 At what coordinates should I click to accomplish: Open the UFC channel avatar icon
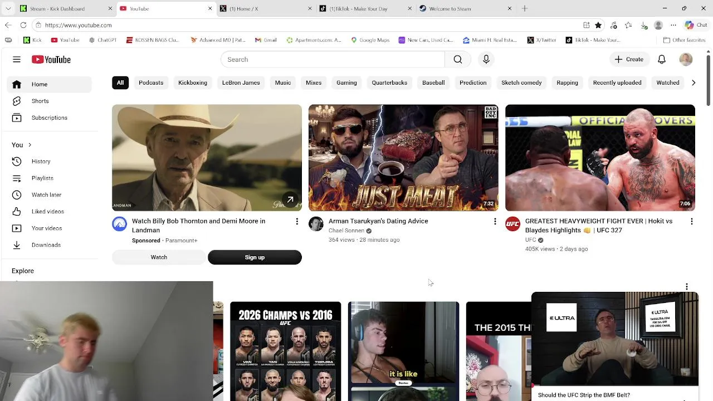tap(512, 224)
